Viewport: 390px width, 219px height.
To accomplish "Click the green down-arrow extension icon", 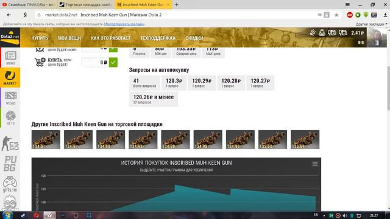I will pos(366,15).
